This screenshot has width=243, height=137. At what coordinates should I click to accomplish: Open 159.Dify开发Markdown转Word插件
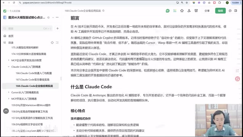tap(31, 105)
